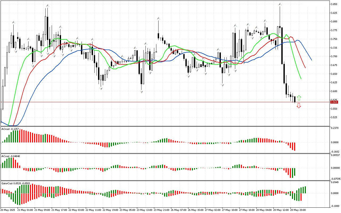
Task: Select the down fractal below 22 May 11:00 low
Action: pos(101,88)
